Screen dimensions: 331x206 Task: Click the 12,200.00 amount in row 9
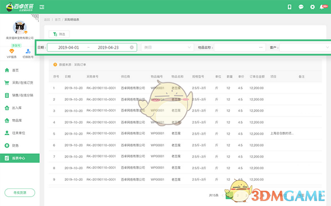(257, 179)
